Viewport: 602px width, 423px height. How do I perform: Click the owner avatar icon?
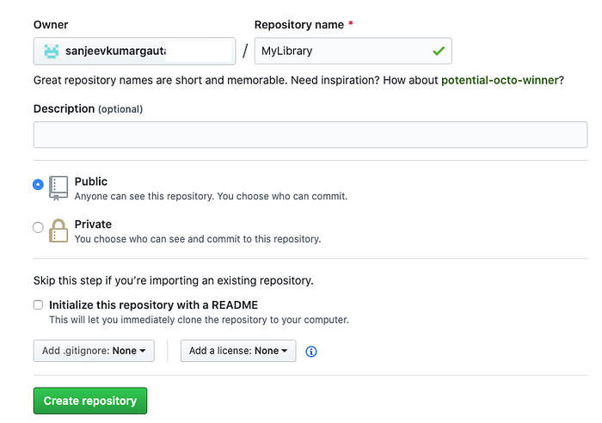52,51
